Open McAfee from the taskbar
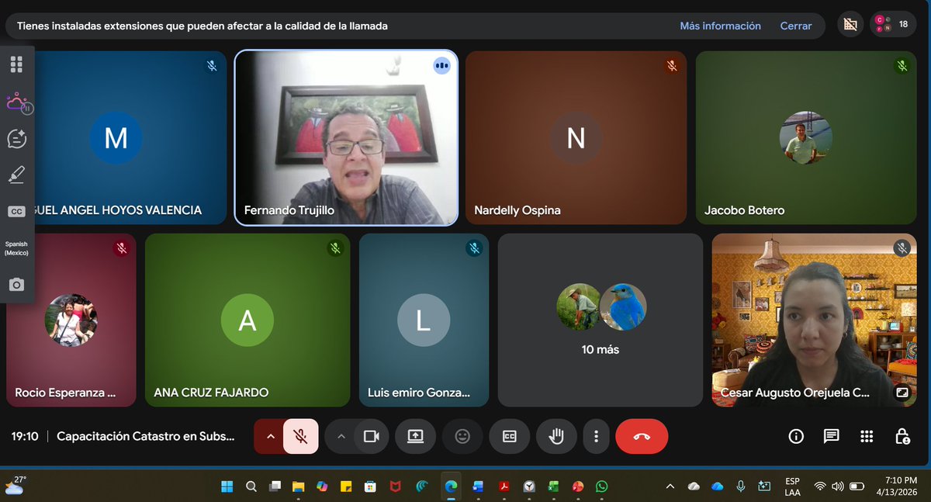Image resolution: width=931 pixels, height=502 pixels. coord(395,486)
